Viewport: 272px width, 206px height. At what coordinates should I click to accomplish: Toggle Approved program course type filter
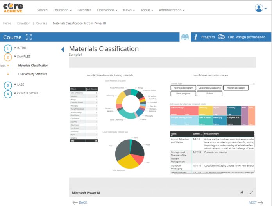click(x=183, y=88)
